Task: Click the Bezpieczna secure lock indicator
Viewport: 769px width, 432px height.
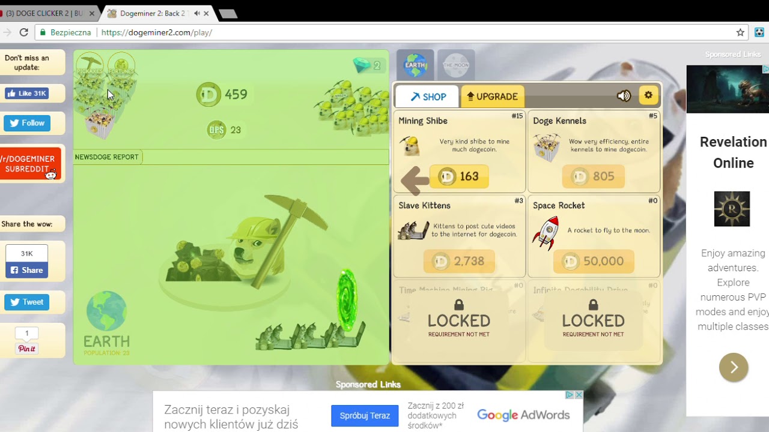Action: click(65, 32)
